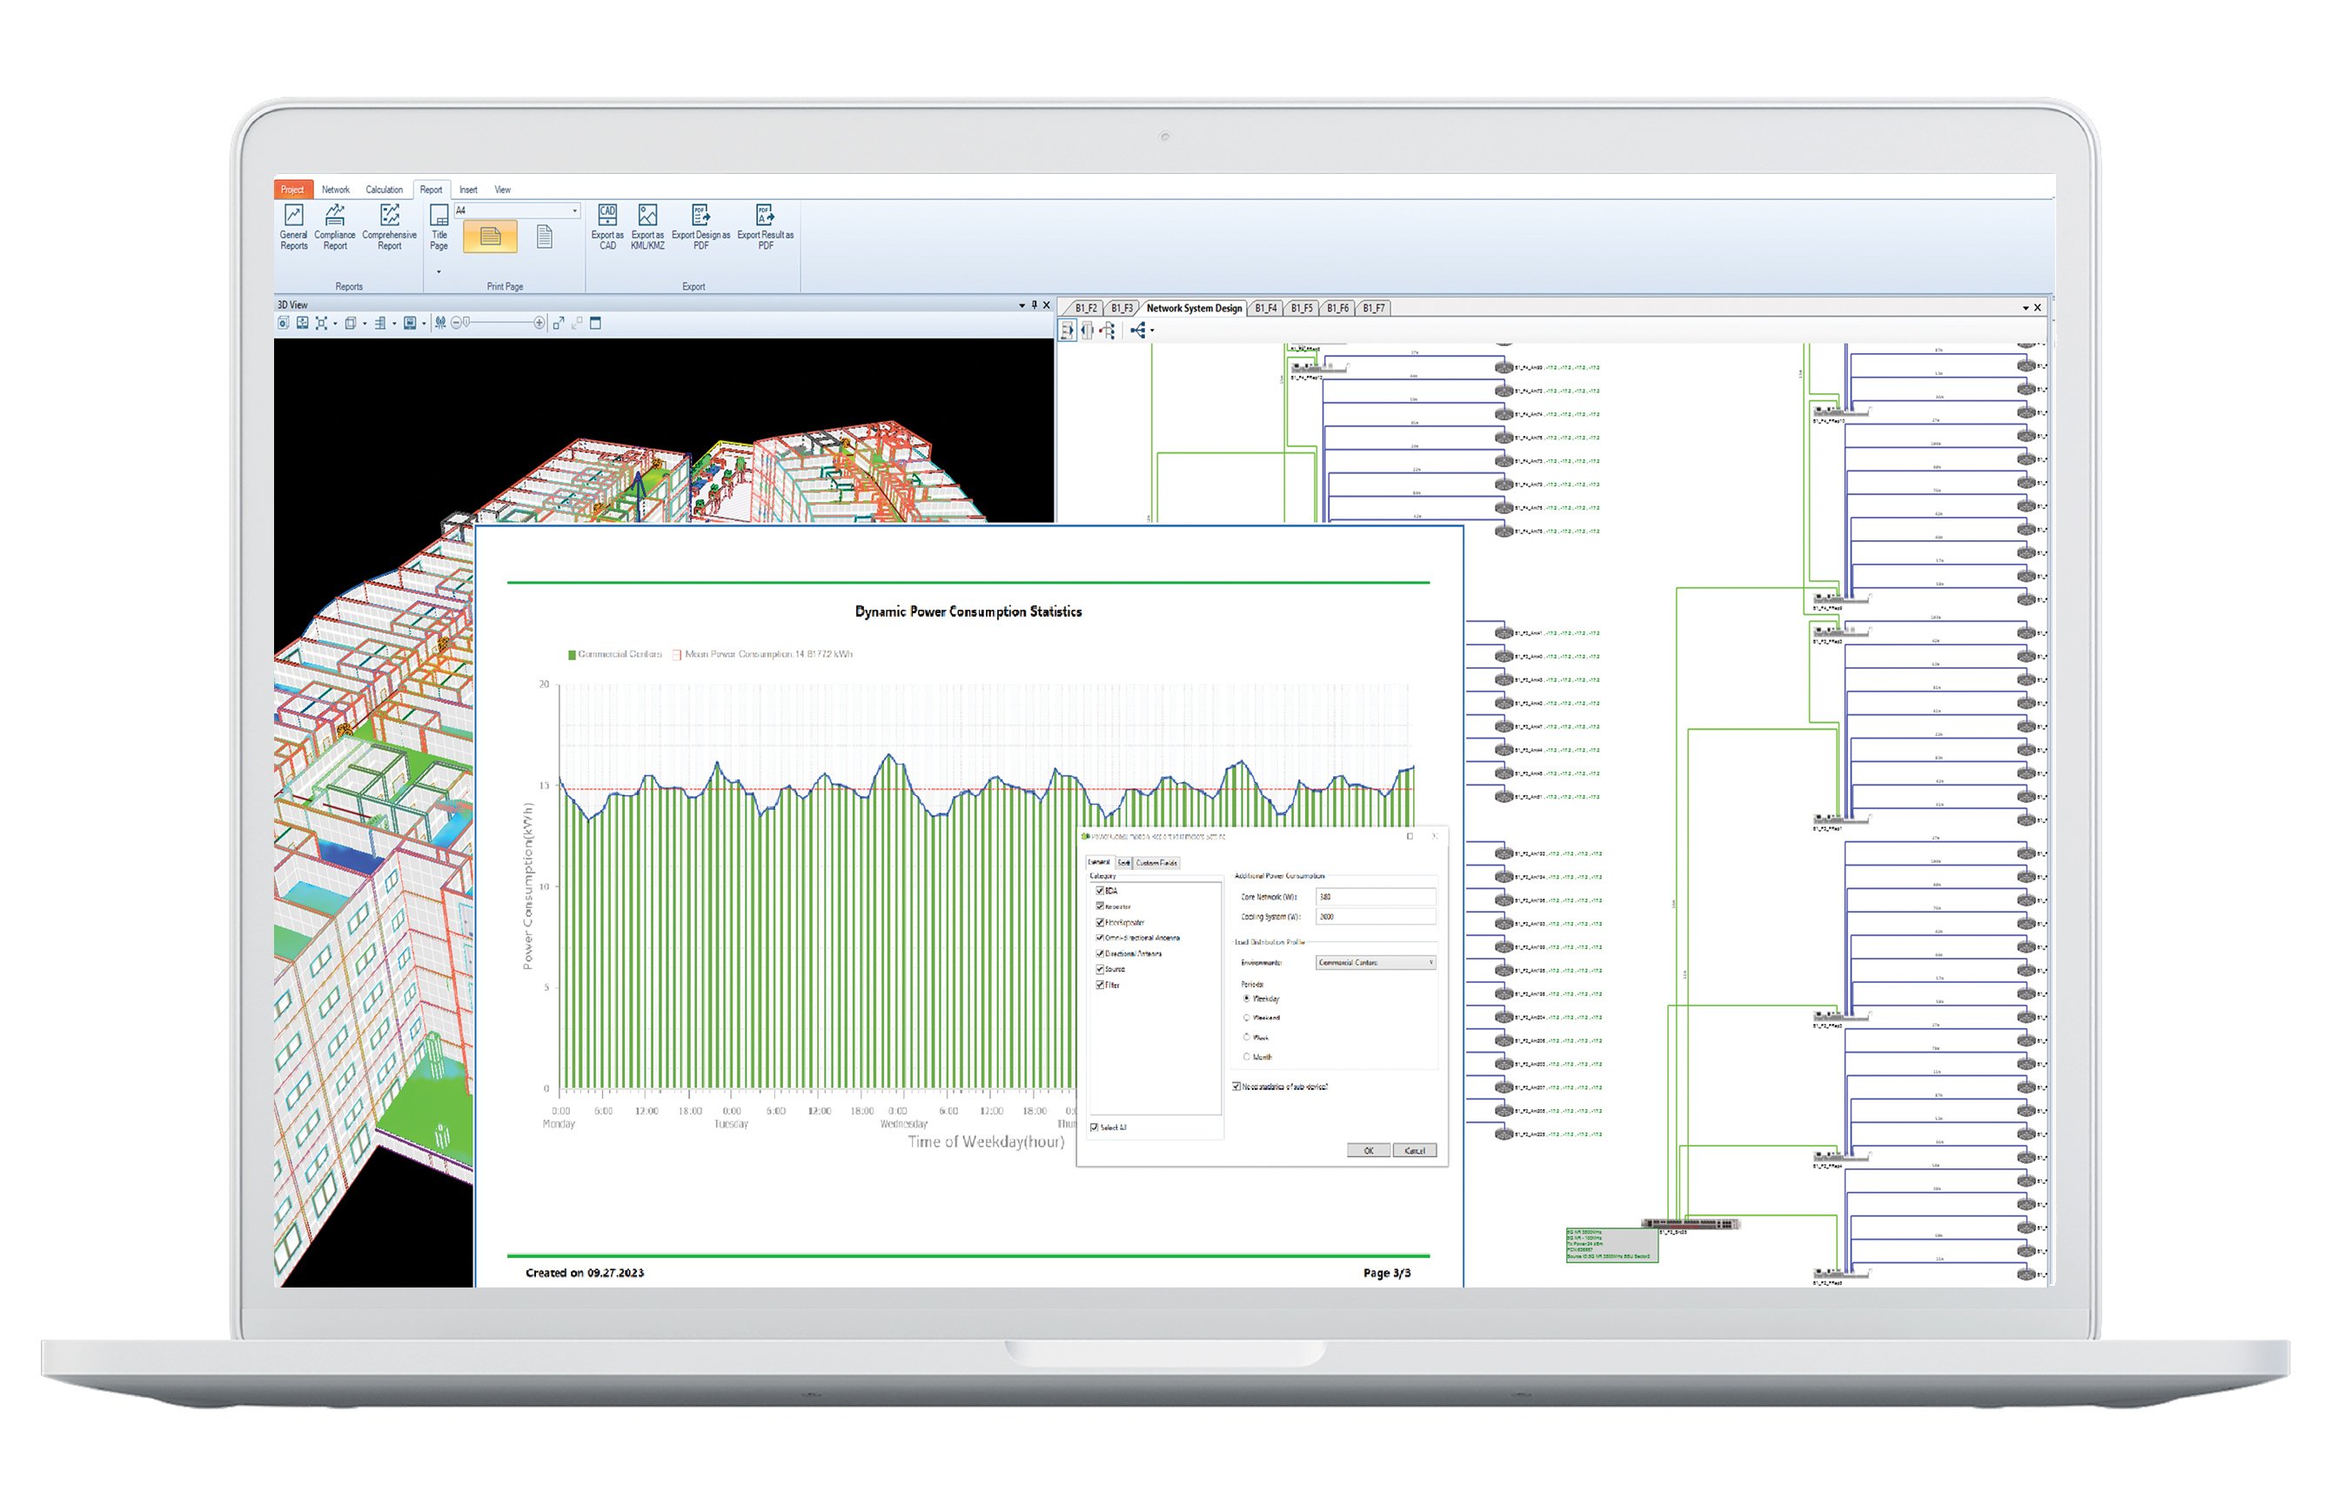The image size is (2331, 1505).
Task: Pin the 3D View panel
Action: [1034, 304]
